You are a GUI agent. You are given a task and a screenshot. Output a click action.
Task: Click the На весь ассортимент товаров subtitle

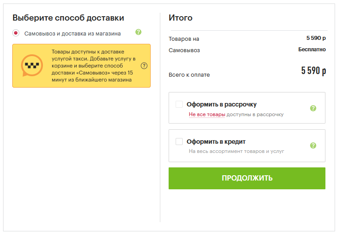[237, 151]
